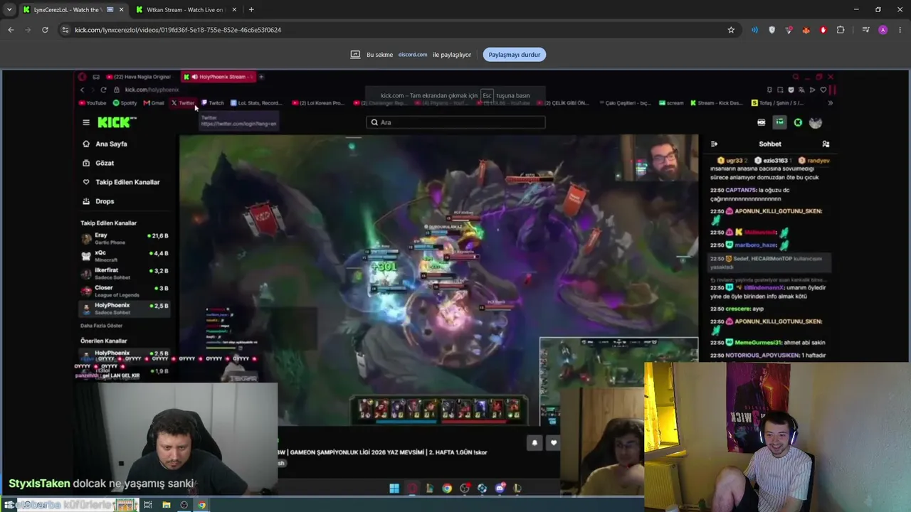Open File Explorer folder in bottom taskbar
The width and height of the screenshot is (911, 512).
pos(166,505)
